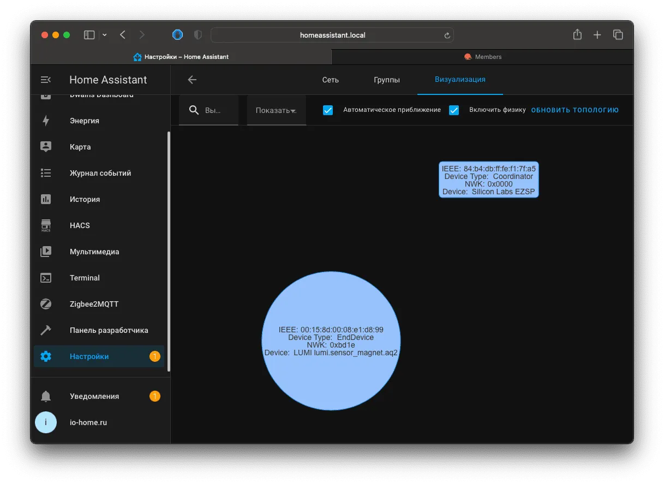Viewport: 664px width, 484px height.
Task: Select the Визуализация tab
Action: click(460, 80)
